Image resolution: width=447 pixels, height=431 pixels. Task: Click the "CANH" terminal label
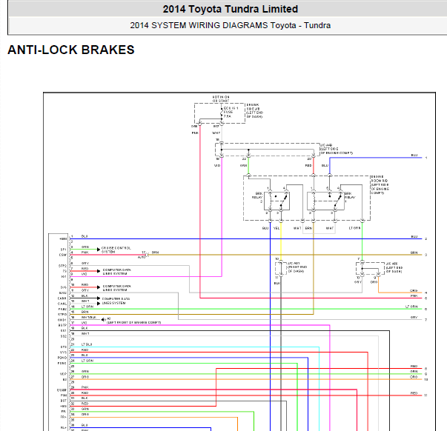[x=62, y=298]
